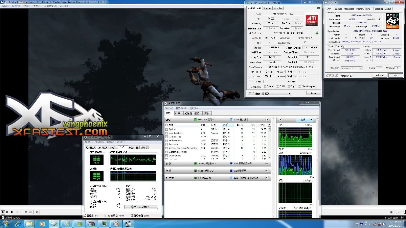Switch to the Validation tab in GPU-Z
The width and height of the screenshot is (406, 228).
pyautogui.click(x=278, y=8)
